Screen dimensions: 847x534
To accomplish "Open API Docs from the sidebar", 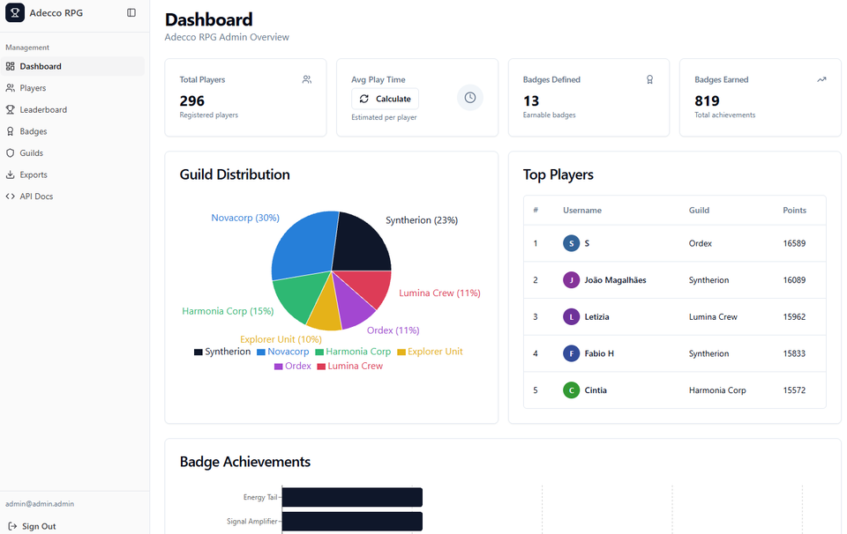I will pos(72,197).
